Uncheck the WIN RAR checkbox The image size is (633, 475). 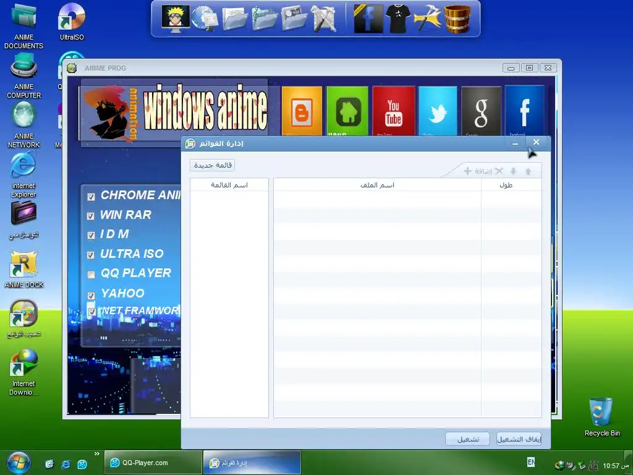click(91, 216)
